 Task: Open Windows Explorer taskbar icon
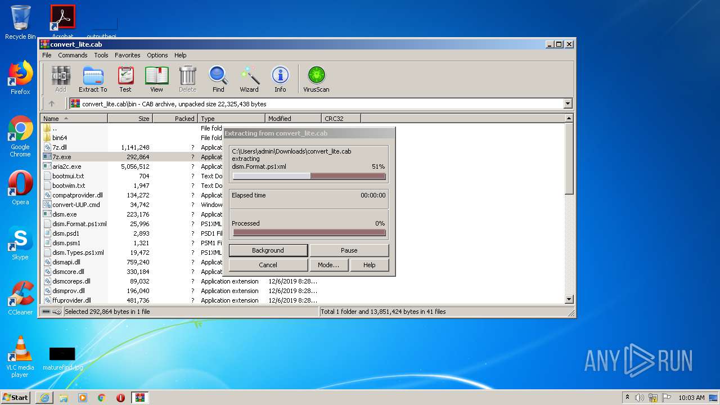pos(64,398)
